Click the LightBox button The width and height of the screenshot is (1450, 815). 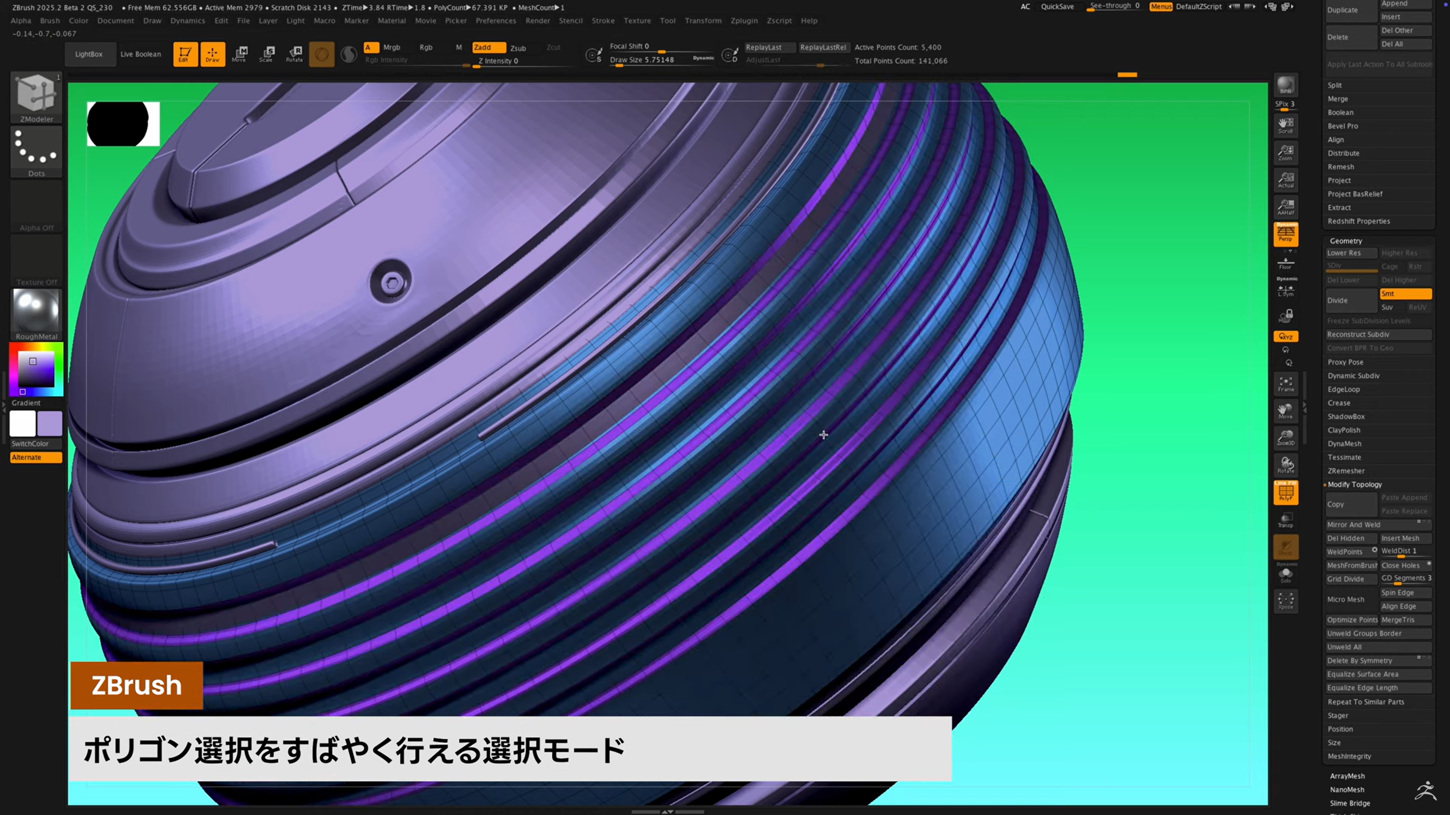(x=89, y=54)
